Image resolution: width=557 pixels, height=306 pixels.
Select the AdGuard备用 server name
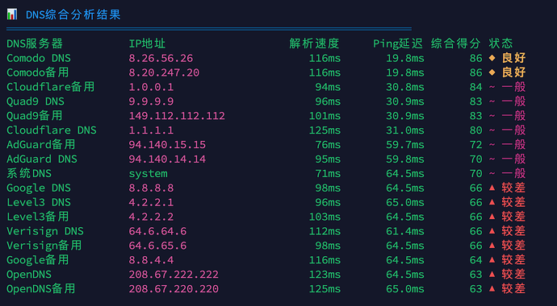point(41,144)
